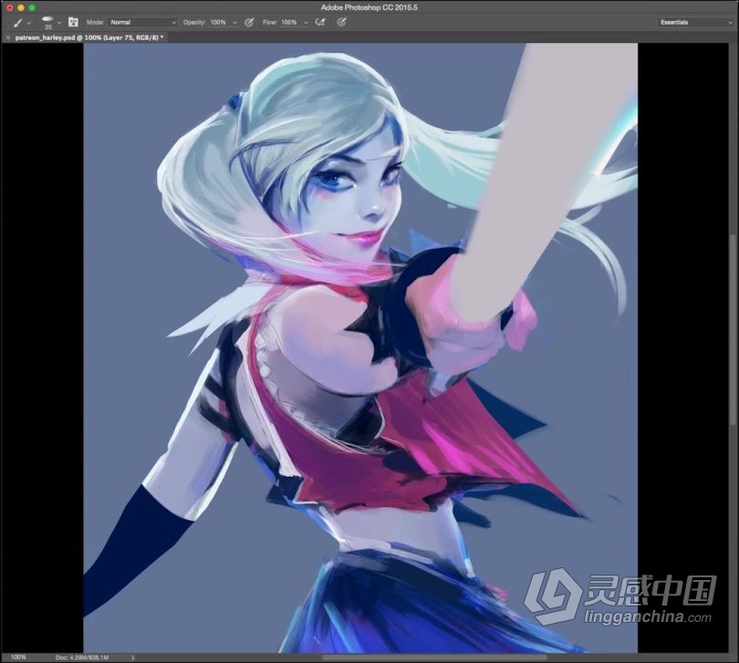739x663 pixels.
Task: Click the red close window button
Action: (9, 7)
